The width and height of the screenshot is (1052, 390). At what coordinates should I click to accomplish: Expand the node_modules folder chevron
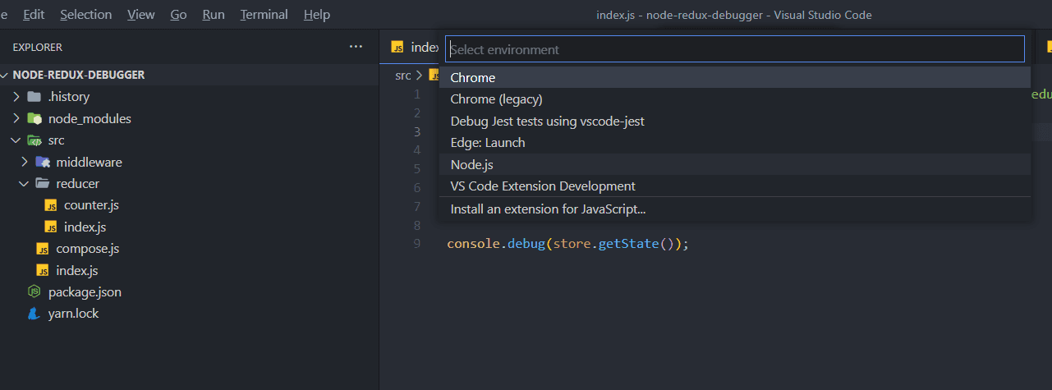tap(15, 118)
